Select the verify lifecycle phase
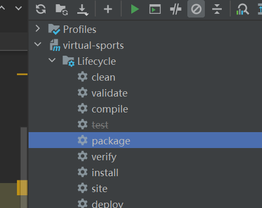 (145, 157)
